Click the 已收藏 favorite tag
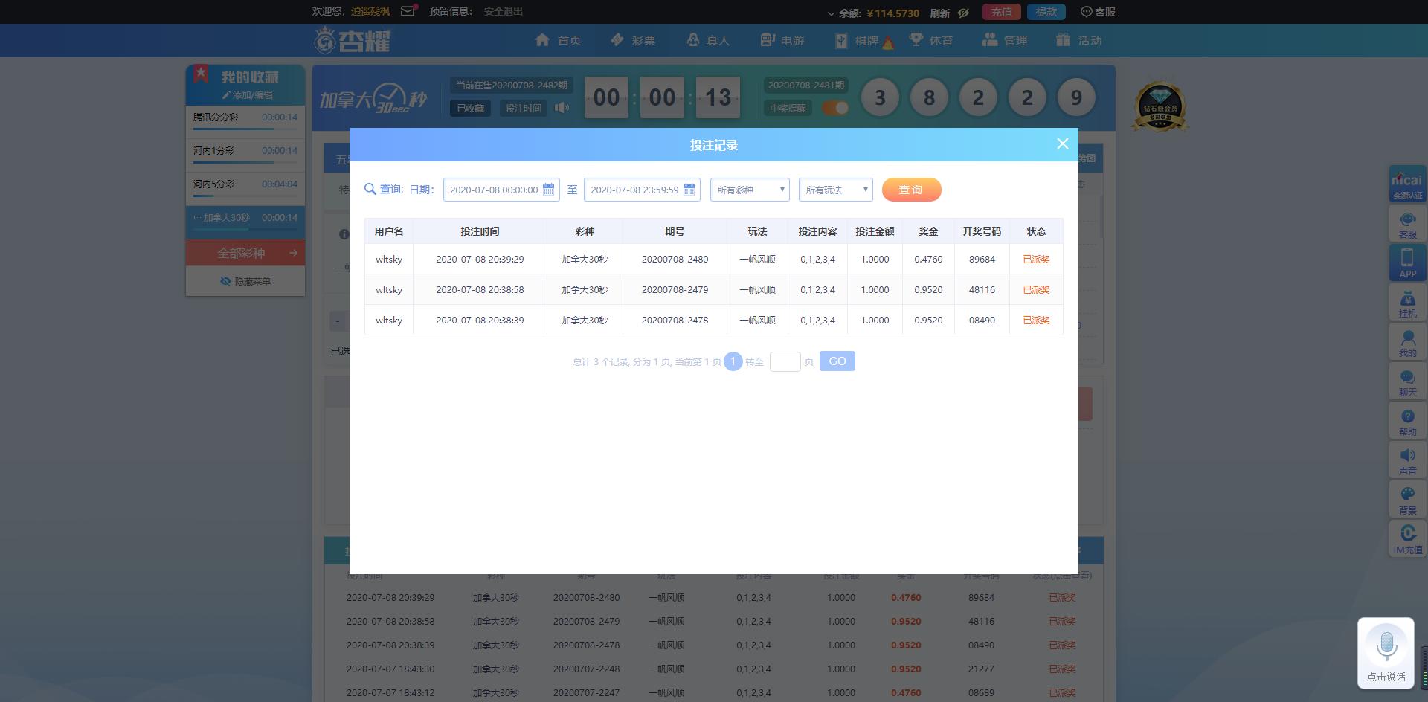Viewport: 1428px width, 702px height. tap(470, 108)
